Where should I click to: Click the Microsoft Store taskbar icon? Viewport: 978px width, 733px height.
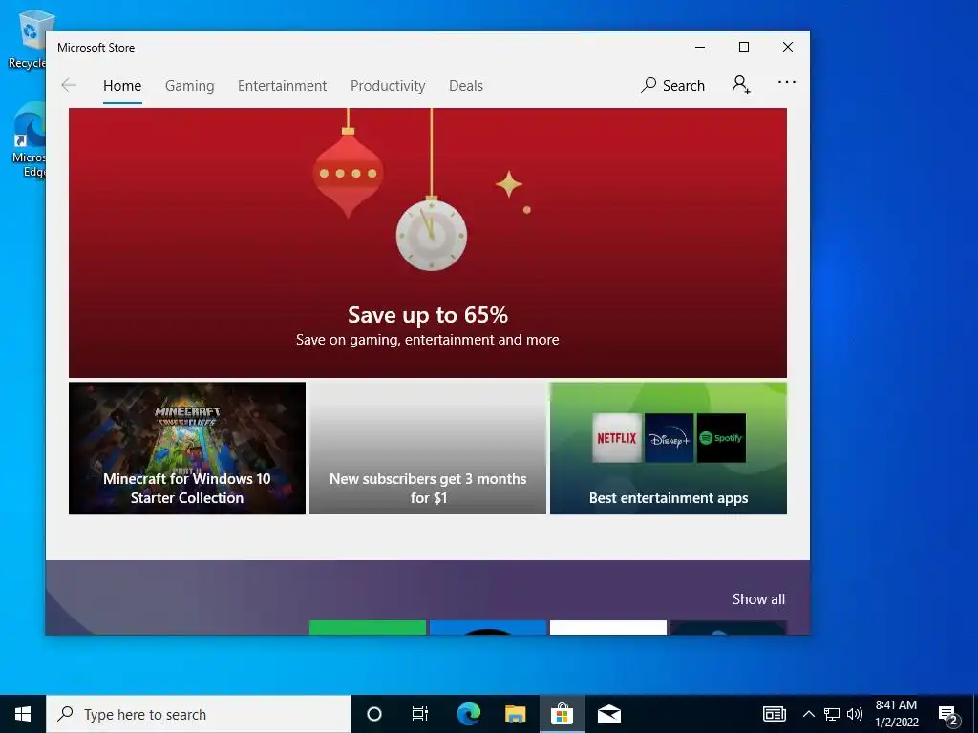coord(562,714)
